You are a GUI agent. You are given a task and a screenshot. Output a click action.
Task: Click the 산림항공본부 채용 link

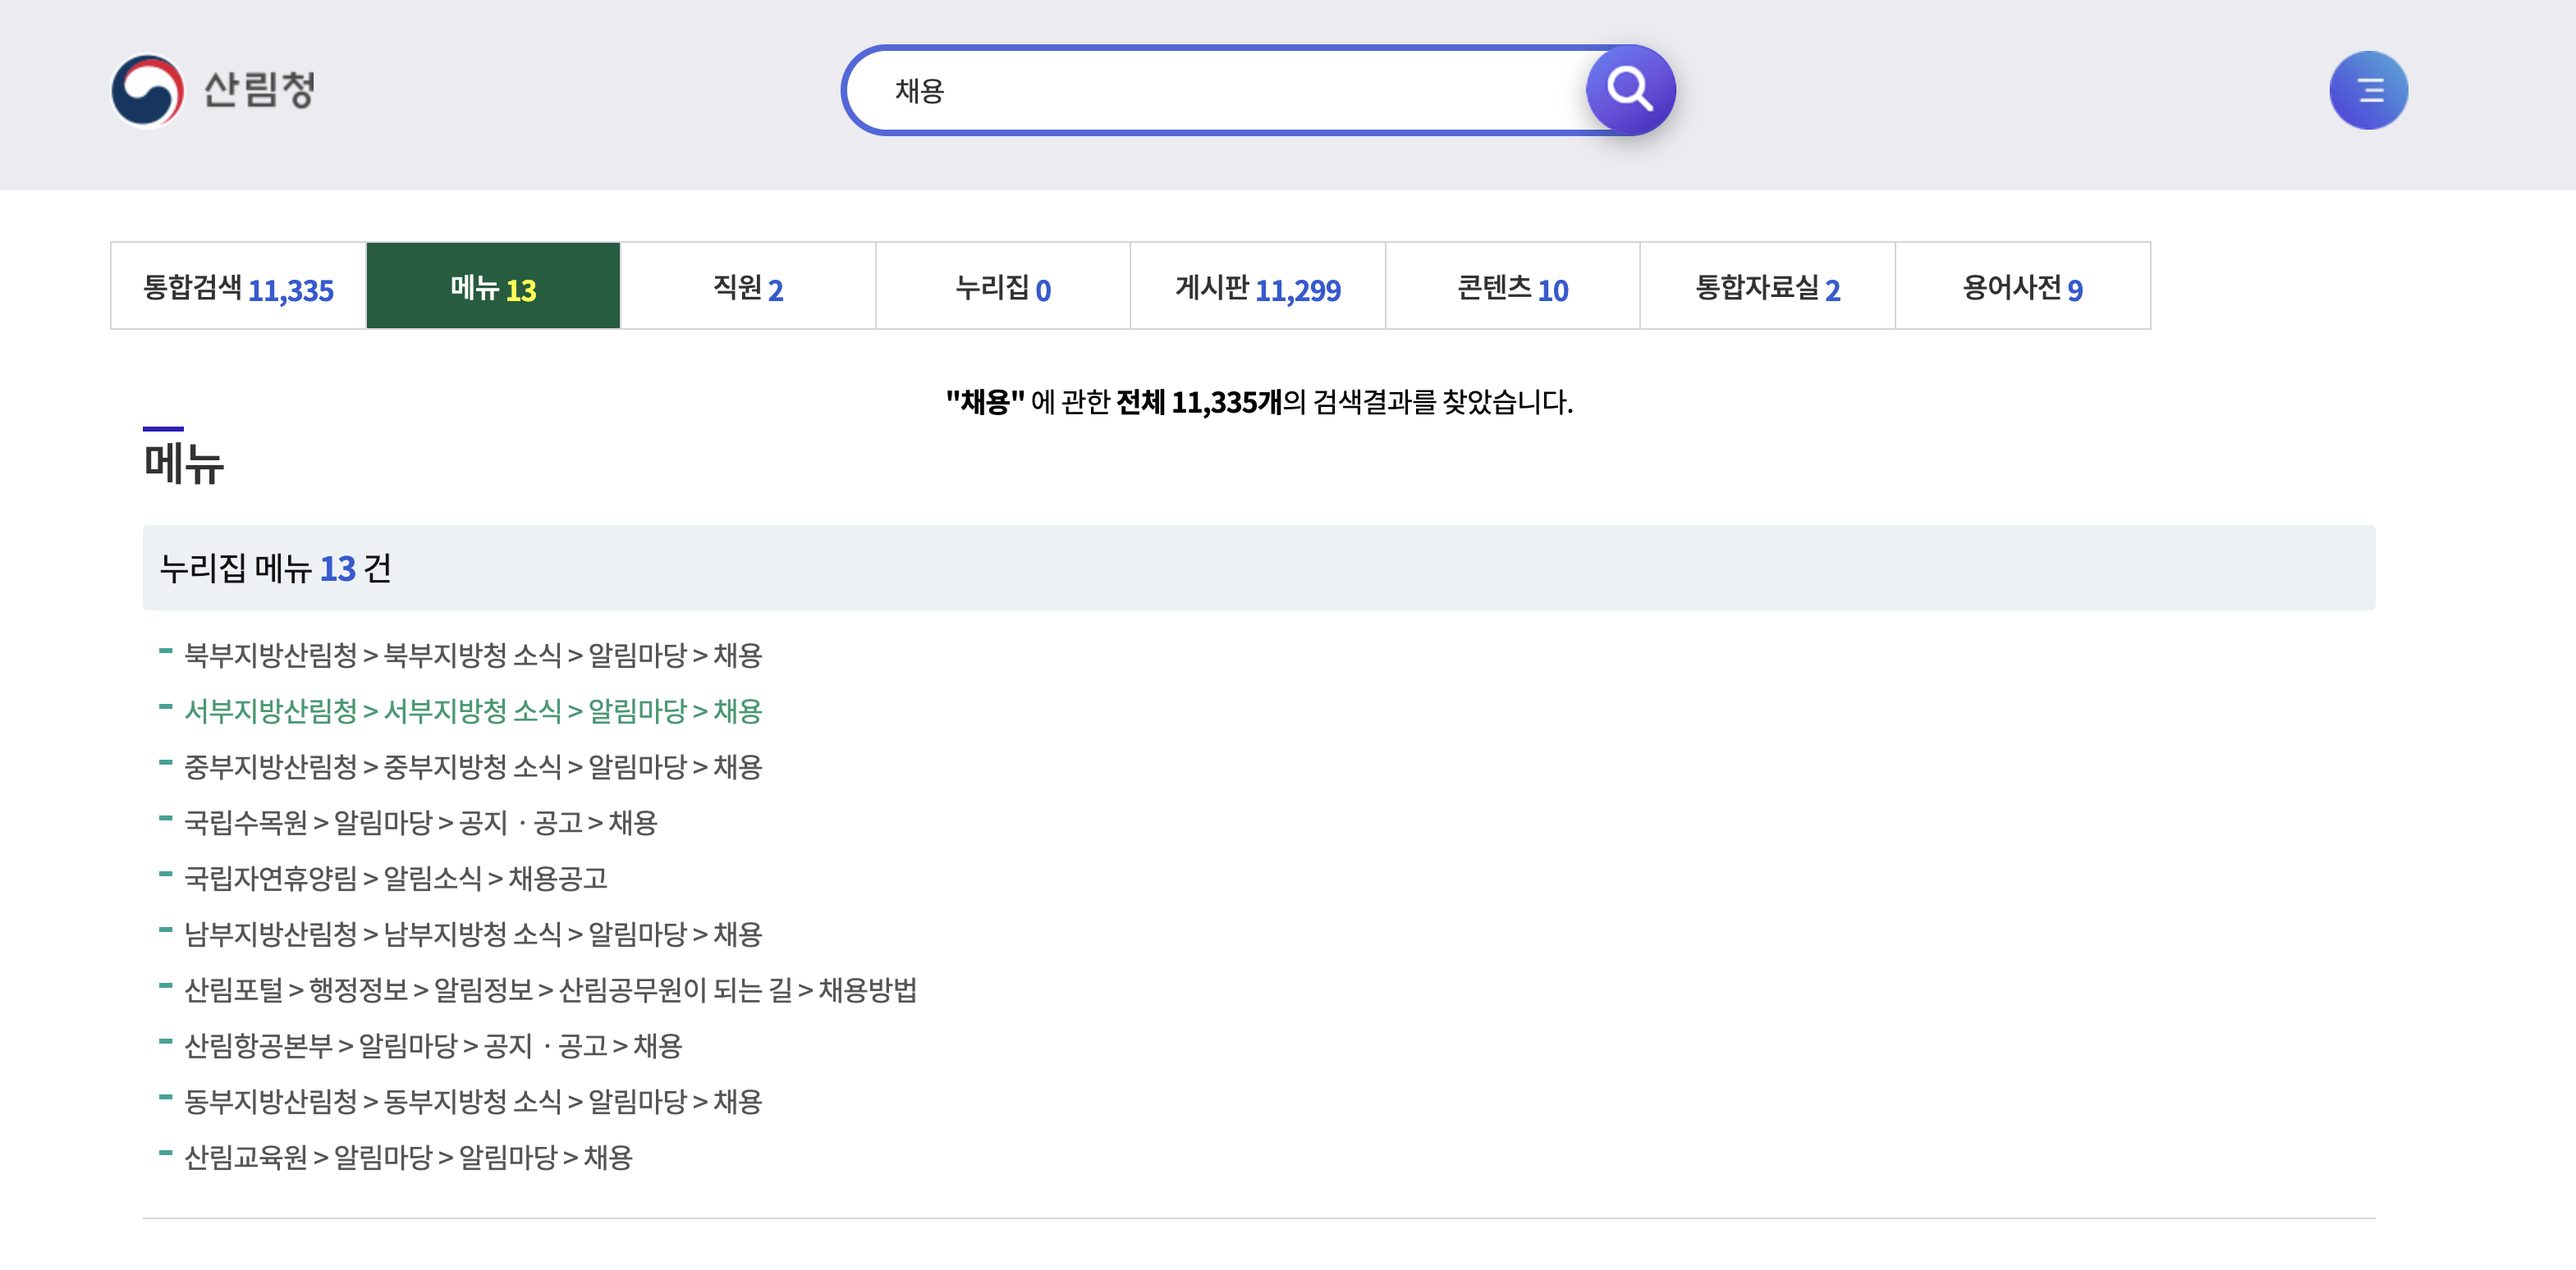432,1046
